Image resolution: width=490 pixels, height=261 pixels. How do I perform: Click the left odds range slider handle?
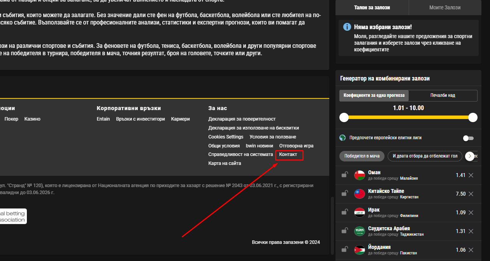[344, 117]
